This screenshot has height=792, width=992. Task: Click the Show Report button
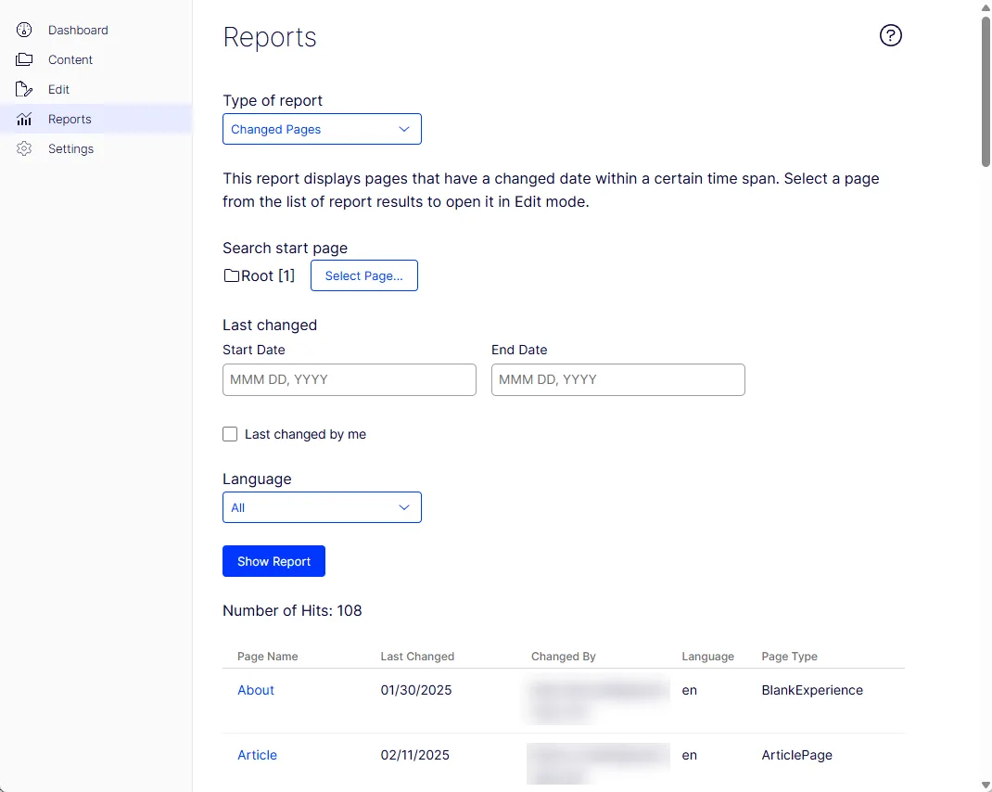click(x=273, y=562)
